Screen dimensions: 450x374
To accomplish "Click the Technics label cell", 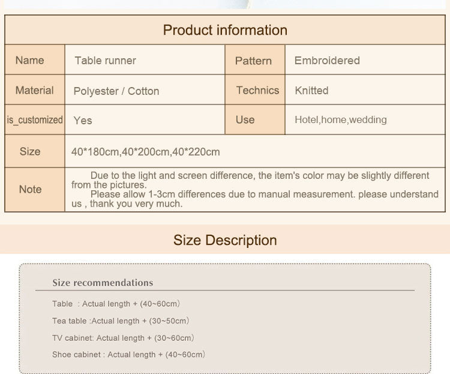I will point(257,90).
